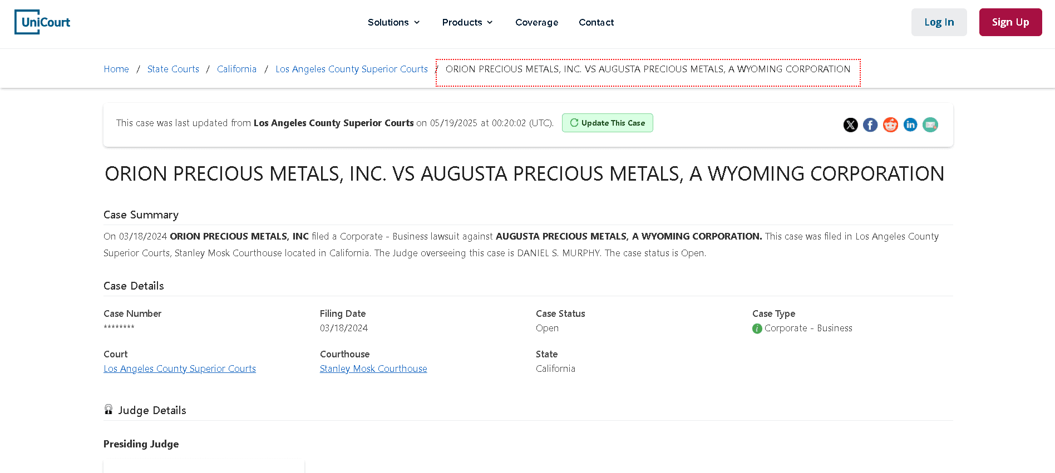Share case via LinkedIn icon
The height and width of the screenshot is (473, 1055).
[910, 125]
